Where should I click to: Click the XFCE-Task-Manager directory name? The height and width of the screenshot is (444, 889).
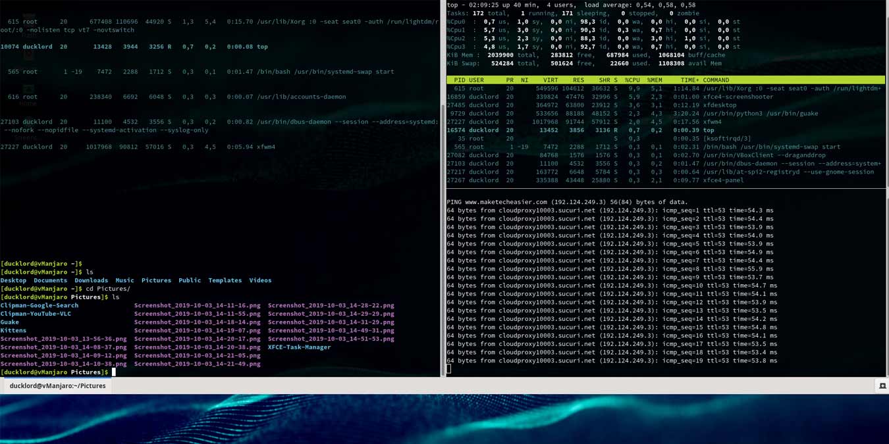[x=299, y=347]
